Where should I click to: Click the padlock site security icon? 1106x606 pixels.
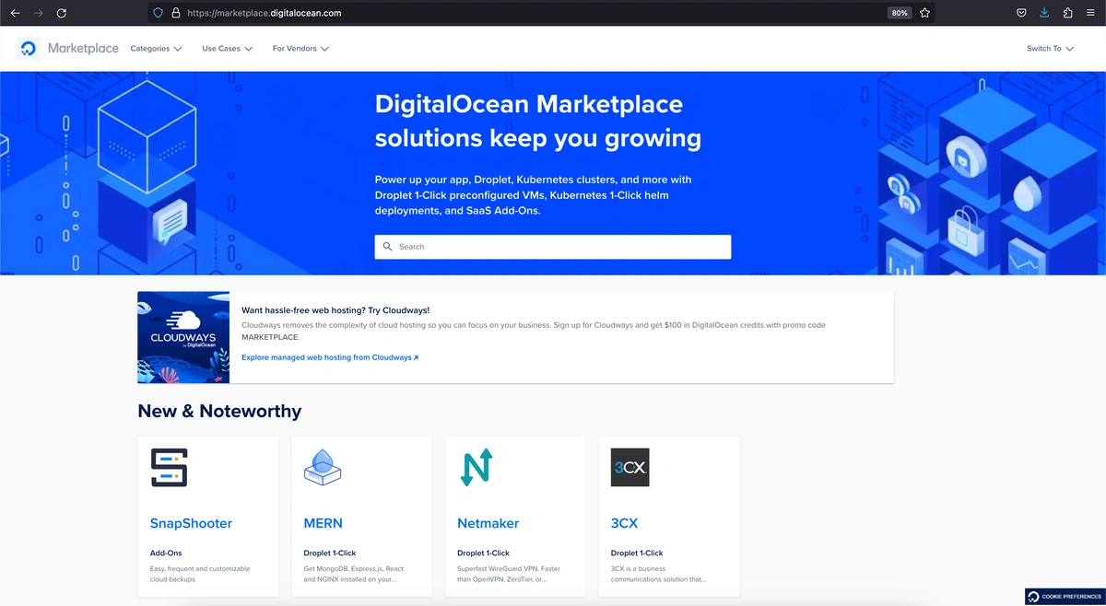pyautogui.click(x=175, y=13)
